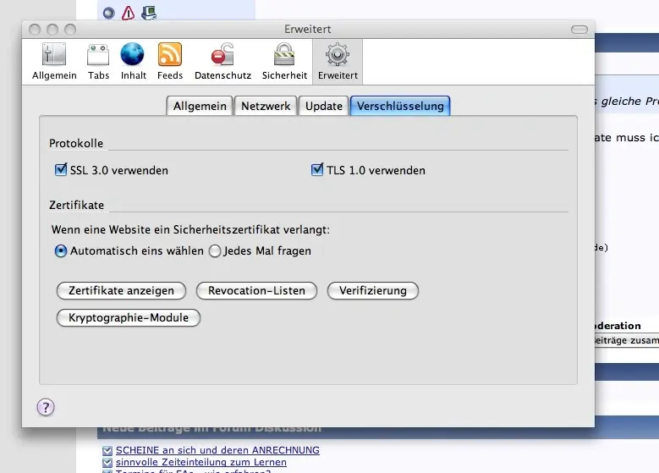Screen dimensions: 659x473
Task: Open the Allgemein preferences pane icon
Action: (54, 62)
